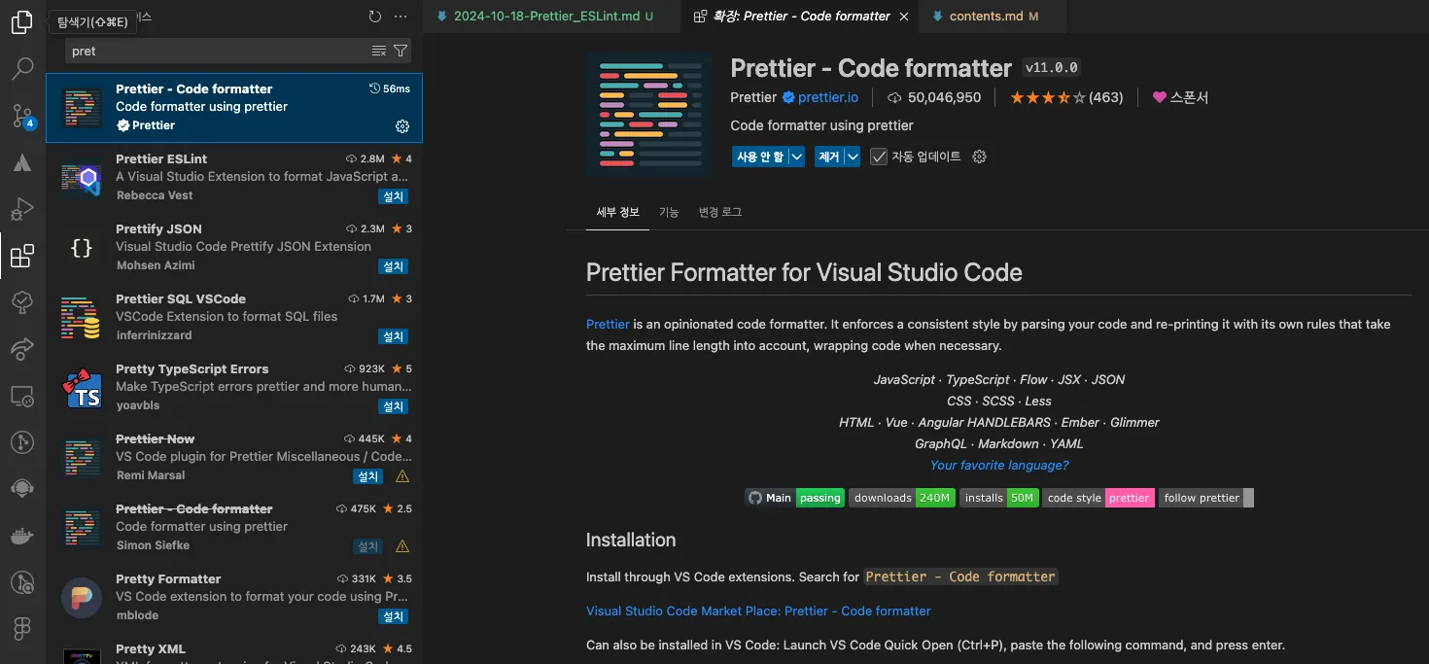Install the Prettier Now extension
The image size is (1429, 664).
[367, 476]
